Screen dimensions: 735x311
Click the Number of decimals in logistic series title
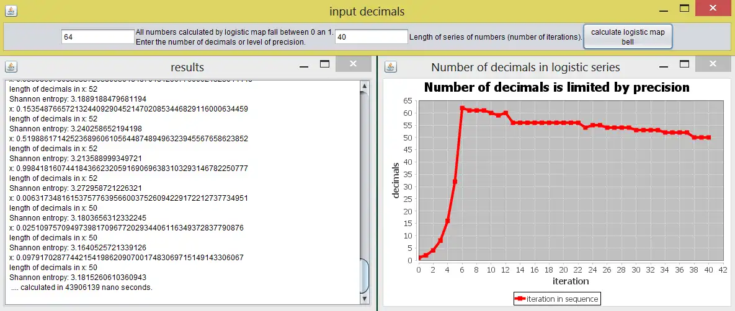[525, 67]
